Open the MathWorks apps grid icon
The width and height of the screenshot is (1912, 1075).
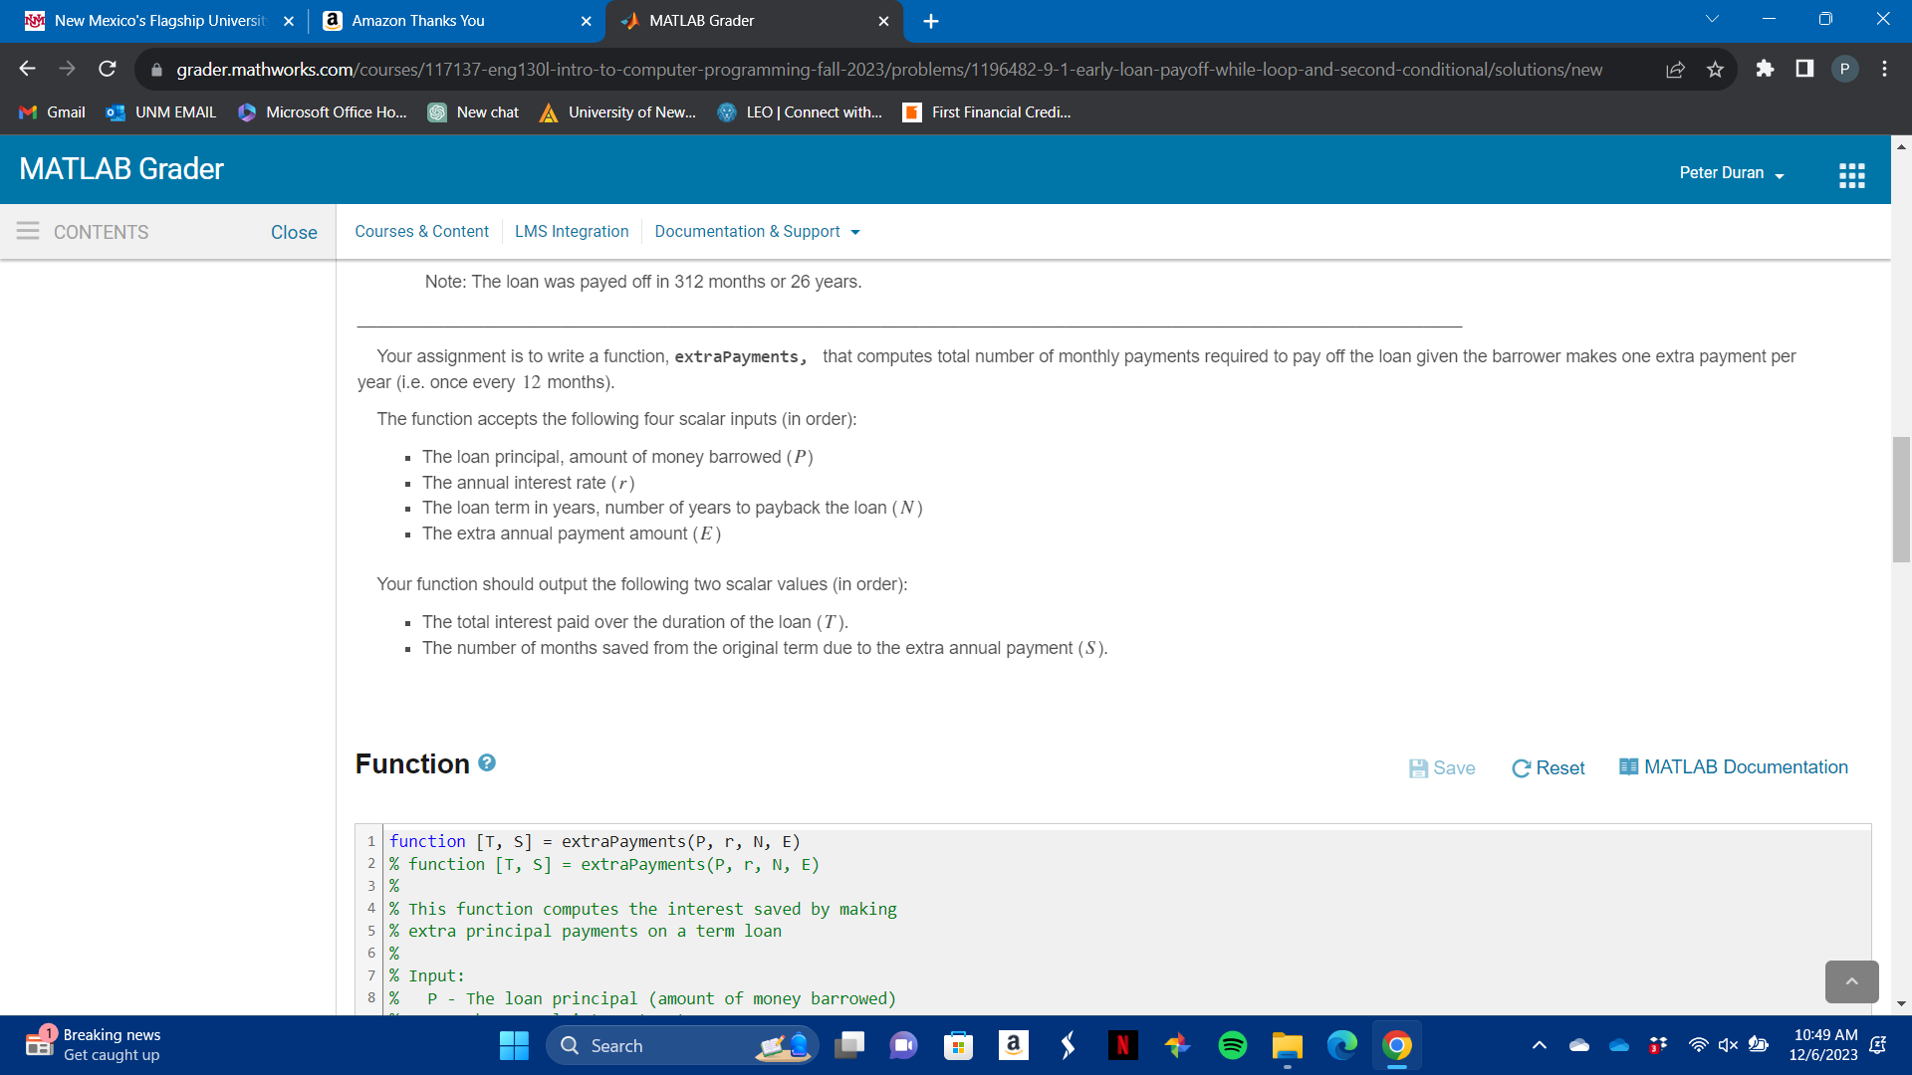(x=1851, y=175)
